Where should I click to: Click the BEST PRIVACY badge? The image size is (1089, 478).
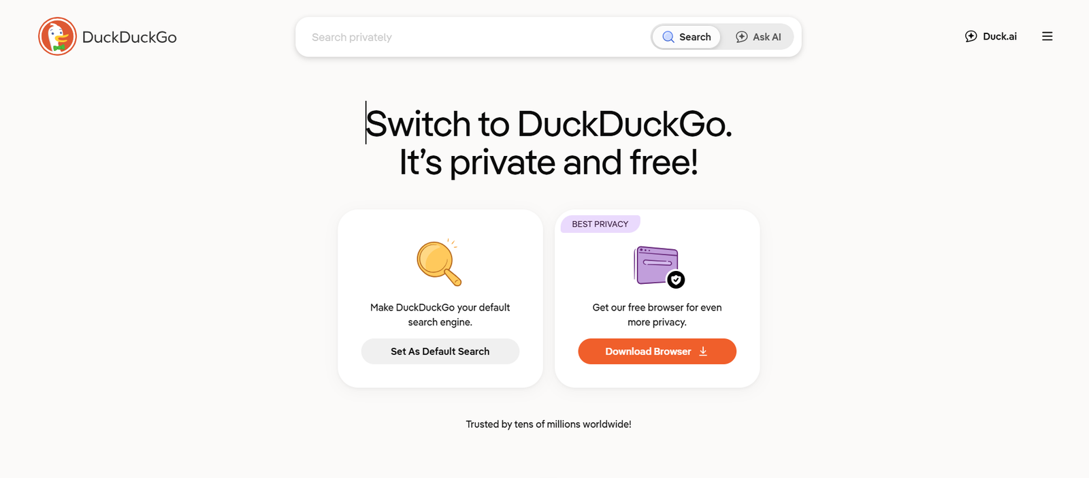pos(600,224)
